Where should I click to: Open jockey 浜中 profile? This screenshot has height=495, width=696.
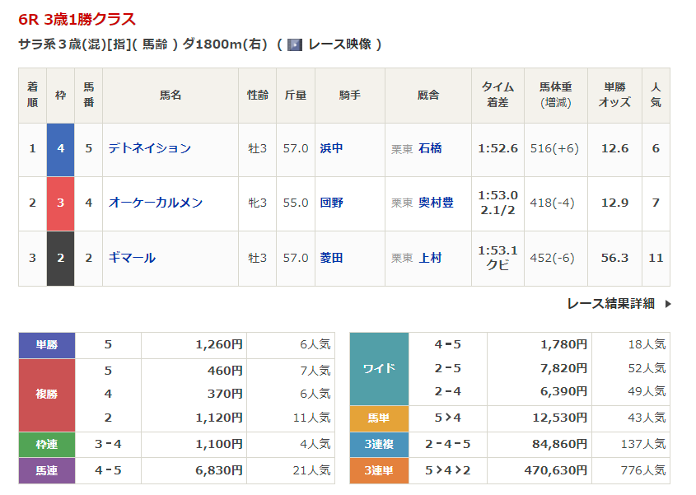331,148
